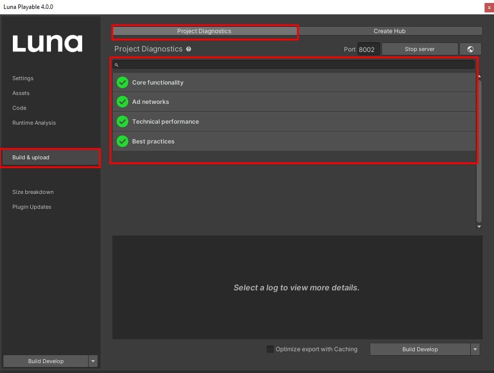Click the help icon beside Project Diagnostics

189,49
